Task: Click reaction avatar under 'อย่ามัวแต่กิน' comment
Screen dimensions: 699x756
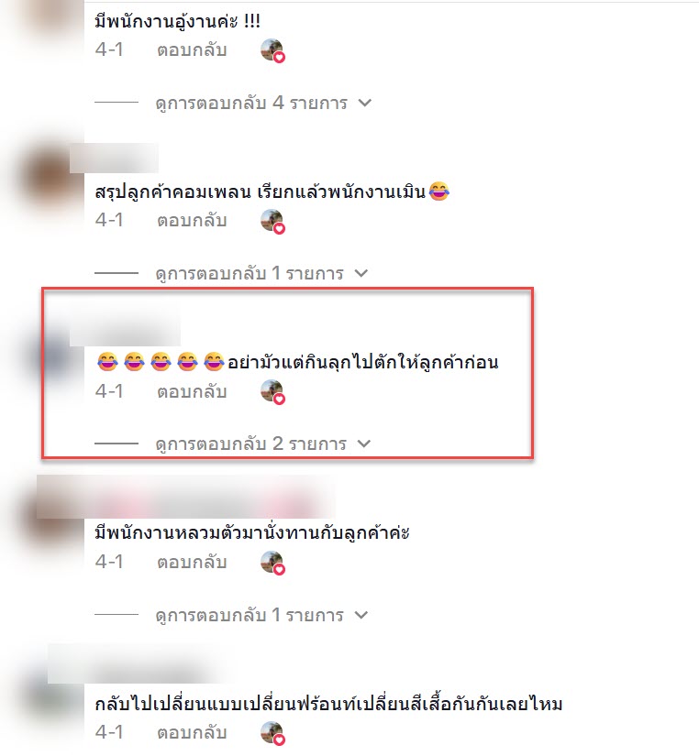Action: [x=272, y=392]
